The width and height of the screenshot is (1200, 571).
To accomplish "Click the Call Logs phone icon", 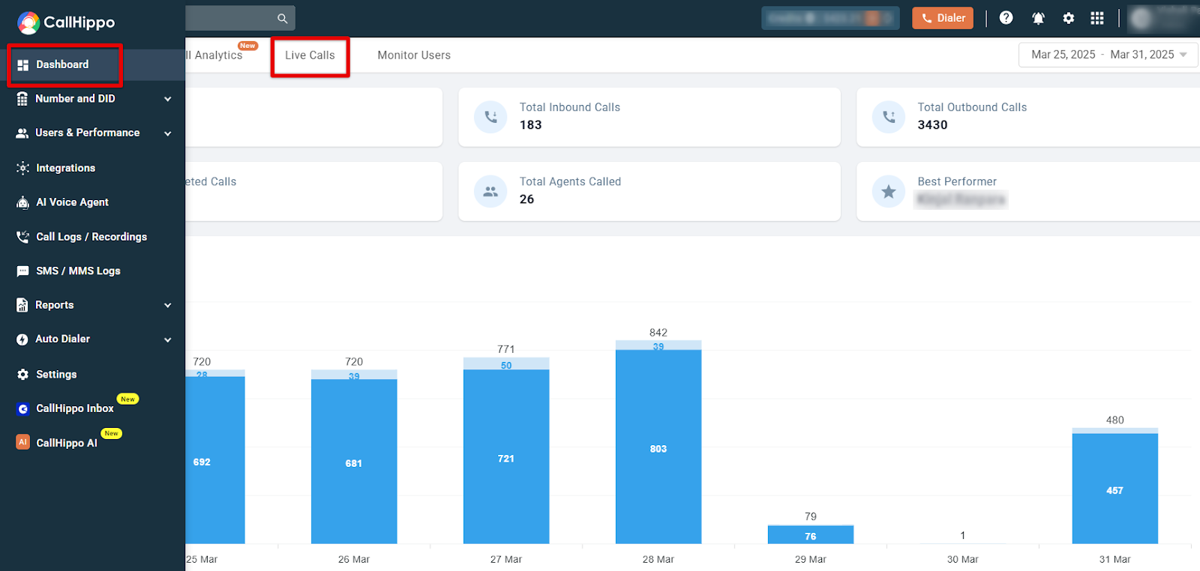I will tap(22, 237).
